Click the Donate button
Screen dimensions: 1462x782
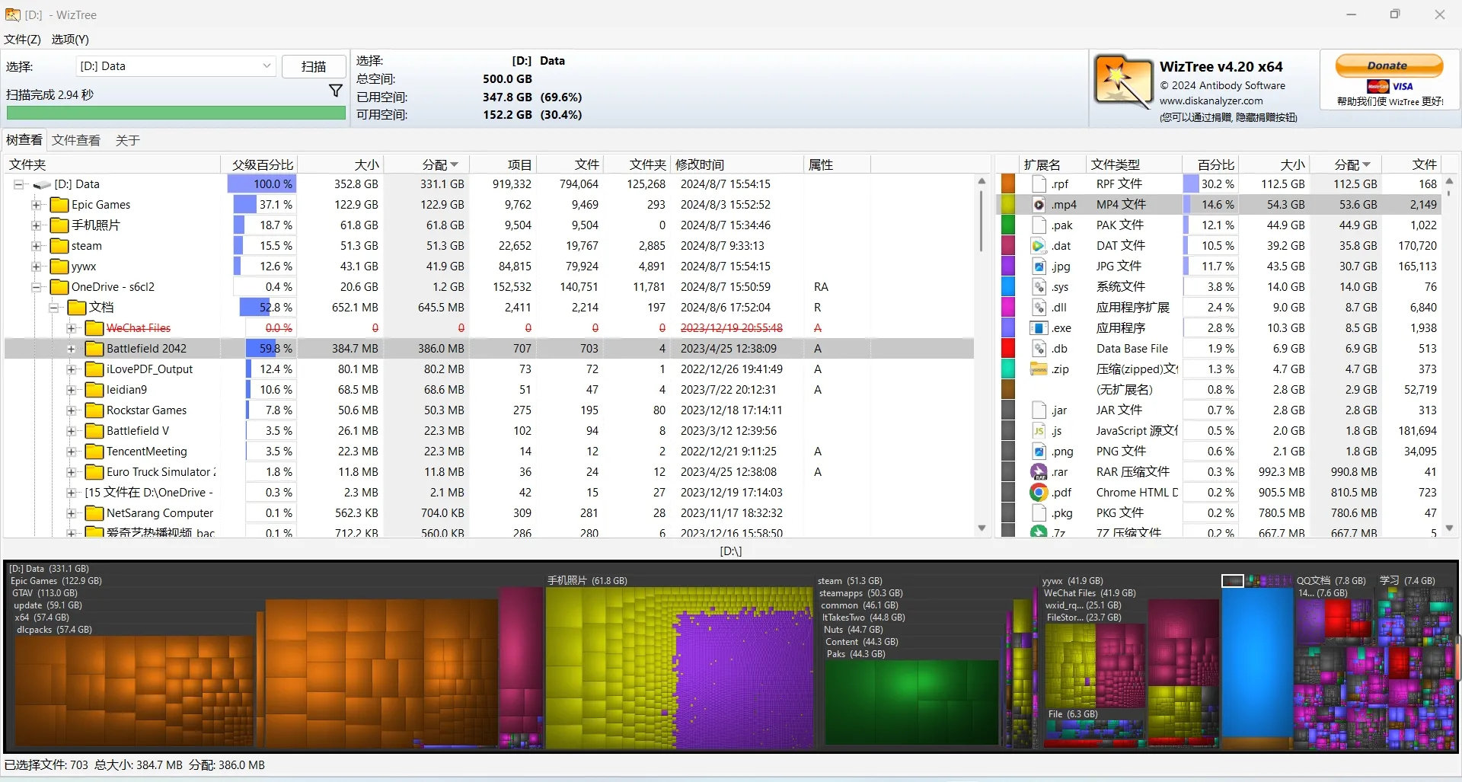pos(1389,66)
